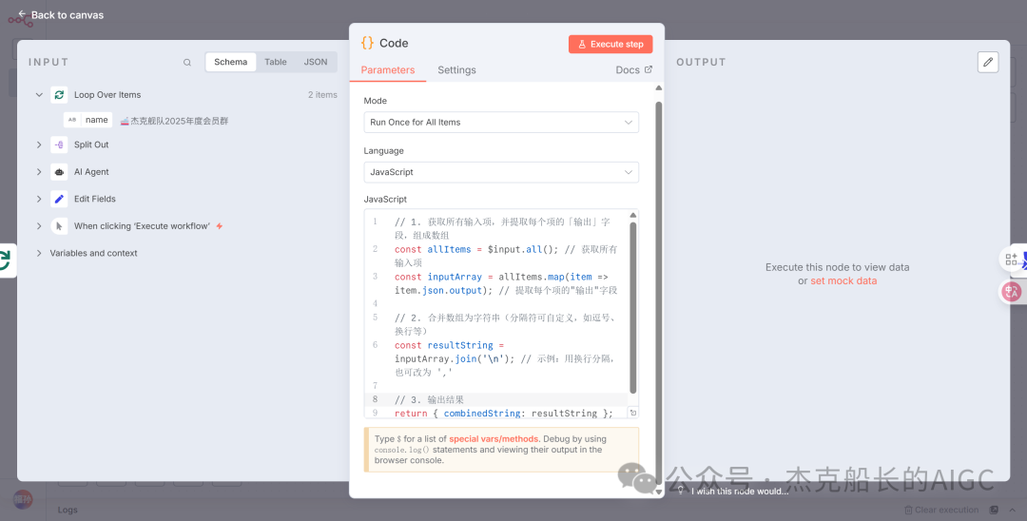Edit the output with the pencil button
The image size is (1027, 521).
coord(988,62)
